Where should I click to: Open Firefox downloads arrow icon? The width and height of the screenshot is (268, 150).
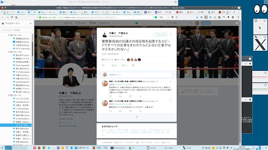click(197, 17)
